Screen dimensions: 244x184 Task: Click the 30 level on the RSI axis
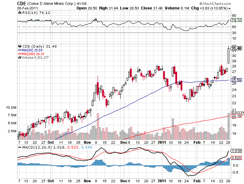(x=234, y=33)
